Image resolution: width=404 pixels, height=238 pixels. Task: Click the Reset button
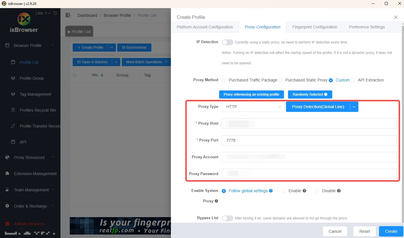[x=364, y=231]
